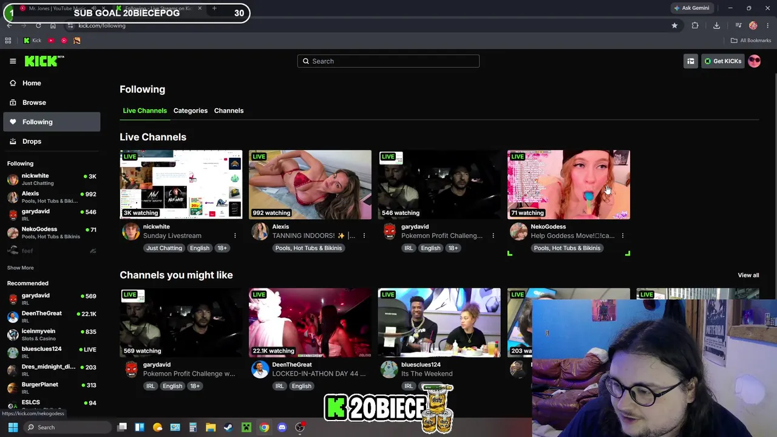Select Following in the sidebar
The image size is (777, 437).
pos(52,122)
